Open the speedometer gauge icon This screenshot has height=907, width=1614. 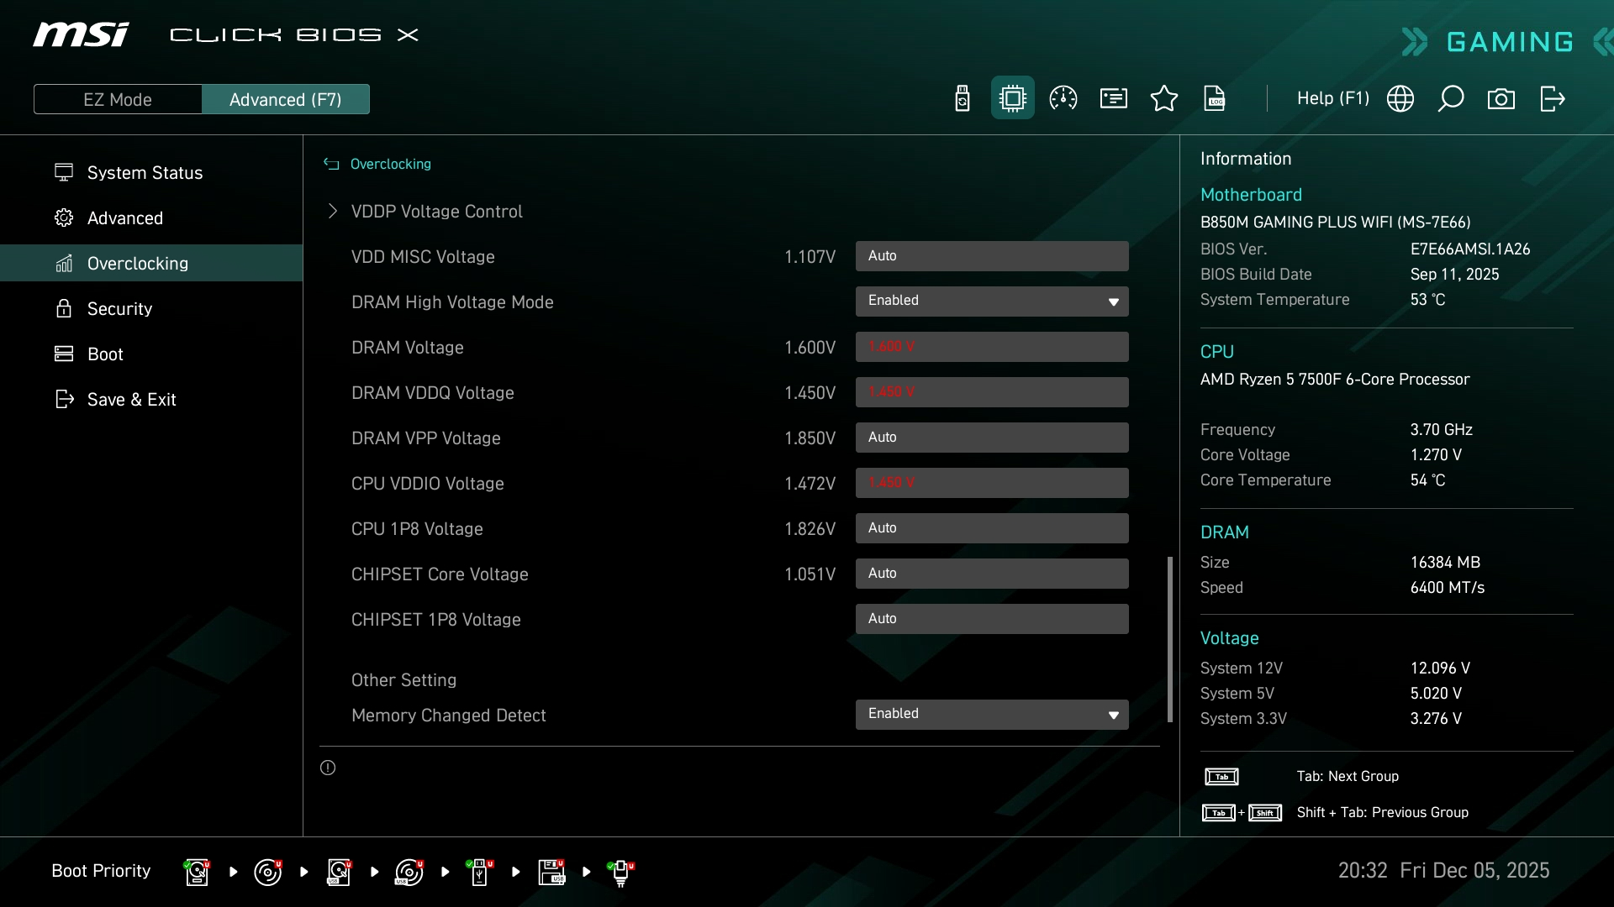click(1063, 98)
